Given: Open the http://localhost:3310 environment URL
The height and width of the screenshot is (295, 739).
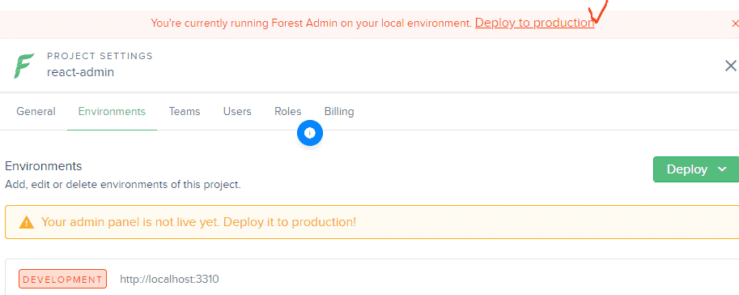Looking at the screenshot, I should (x=169, y=279).
